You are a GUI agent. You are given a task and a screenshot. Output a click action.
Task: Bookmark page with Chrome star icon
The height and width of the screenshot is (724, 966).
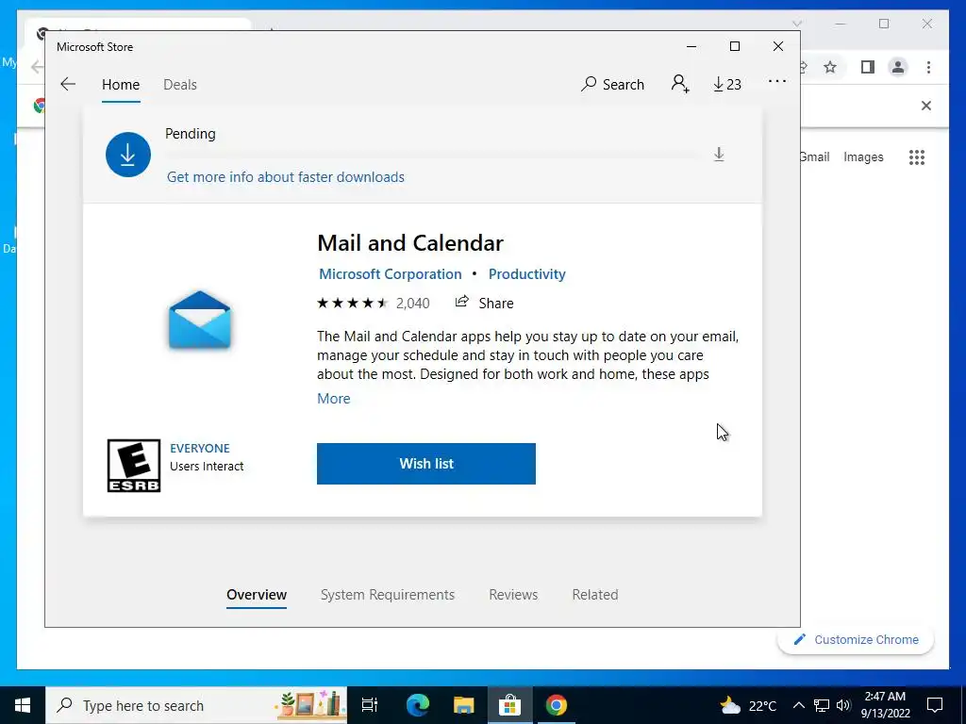pos(830,67)
